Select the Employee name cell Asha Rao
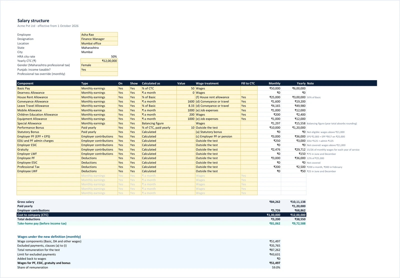Image resolution: width=400 pixels, height=278 pixels. pos(99,34)
